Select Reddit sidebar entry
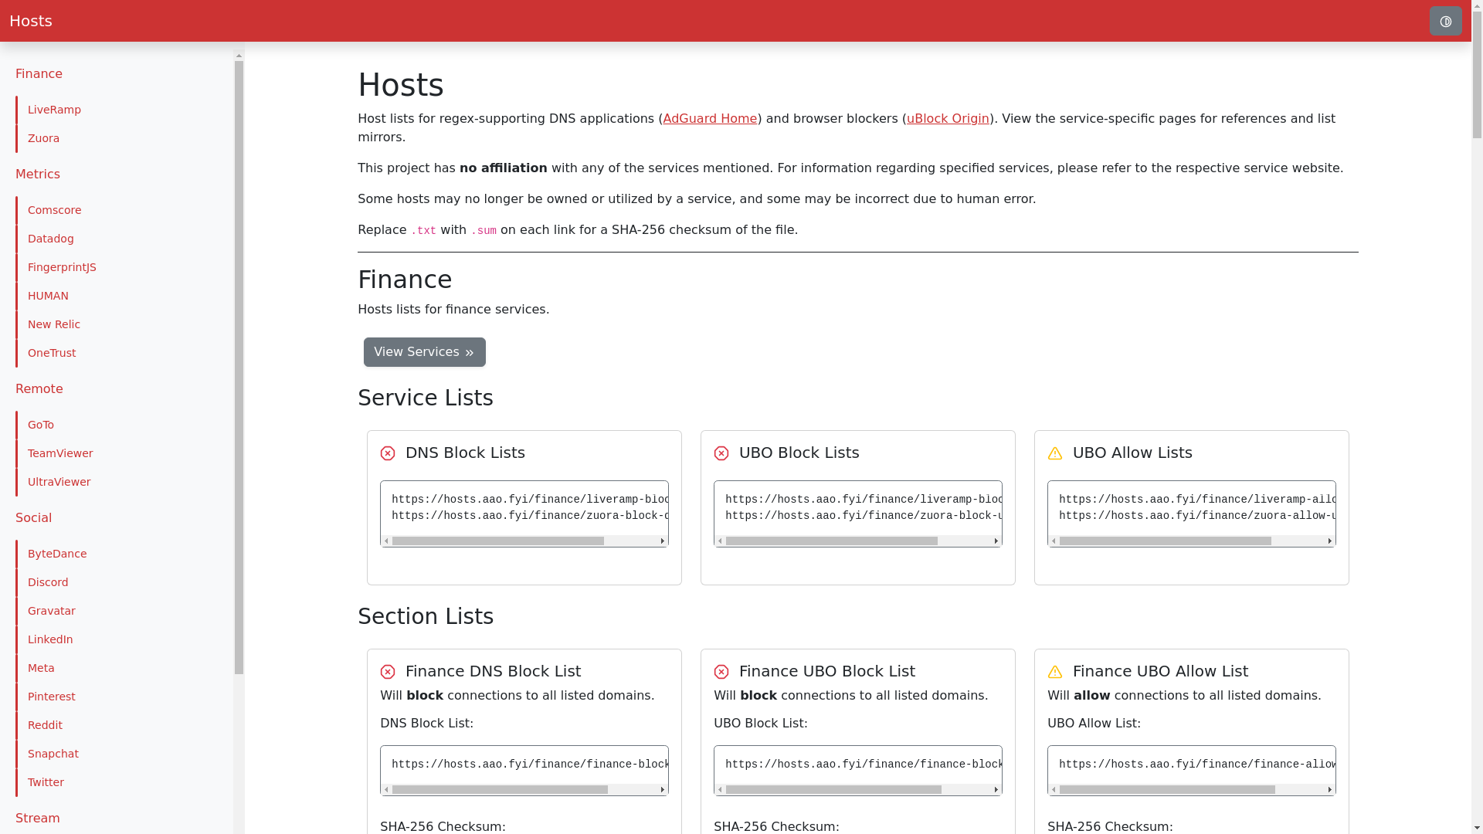 (45, 725)
